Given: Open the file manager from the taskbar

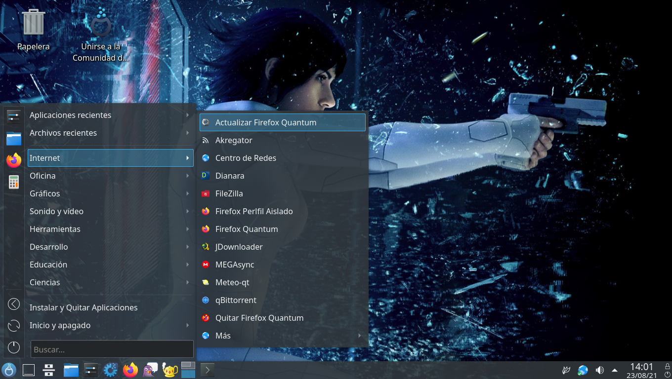Looking at the screenshot, I should pyautogui.click(x=71, y=370).
